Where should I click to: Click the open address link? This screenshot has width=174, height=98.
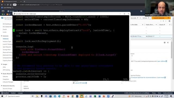162,61
